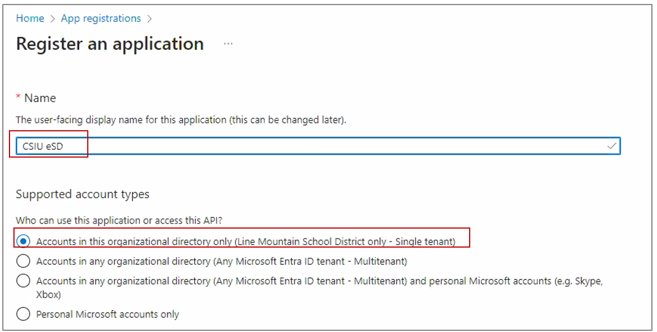Navigate back to App registrations breadcrumb

point(101,18)
